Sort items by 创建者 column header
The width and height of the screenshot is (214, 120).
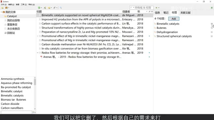click(x=126, y=12)
